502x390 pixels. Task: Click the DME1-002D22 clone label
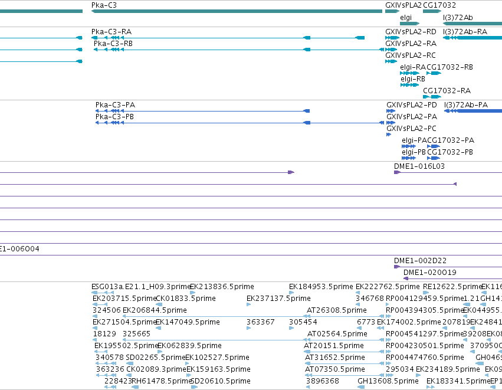coord(420,261)
